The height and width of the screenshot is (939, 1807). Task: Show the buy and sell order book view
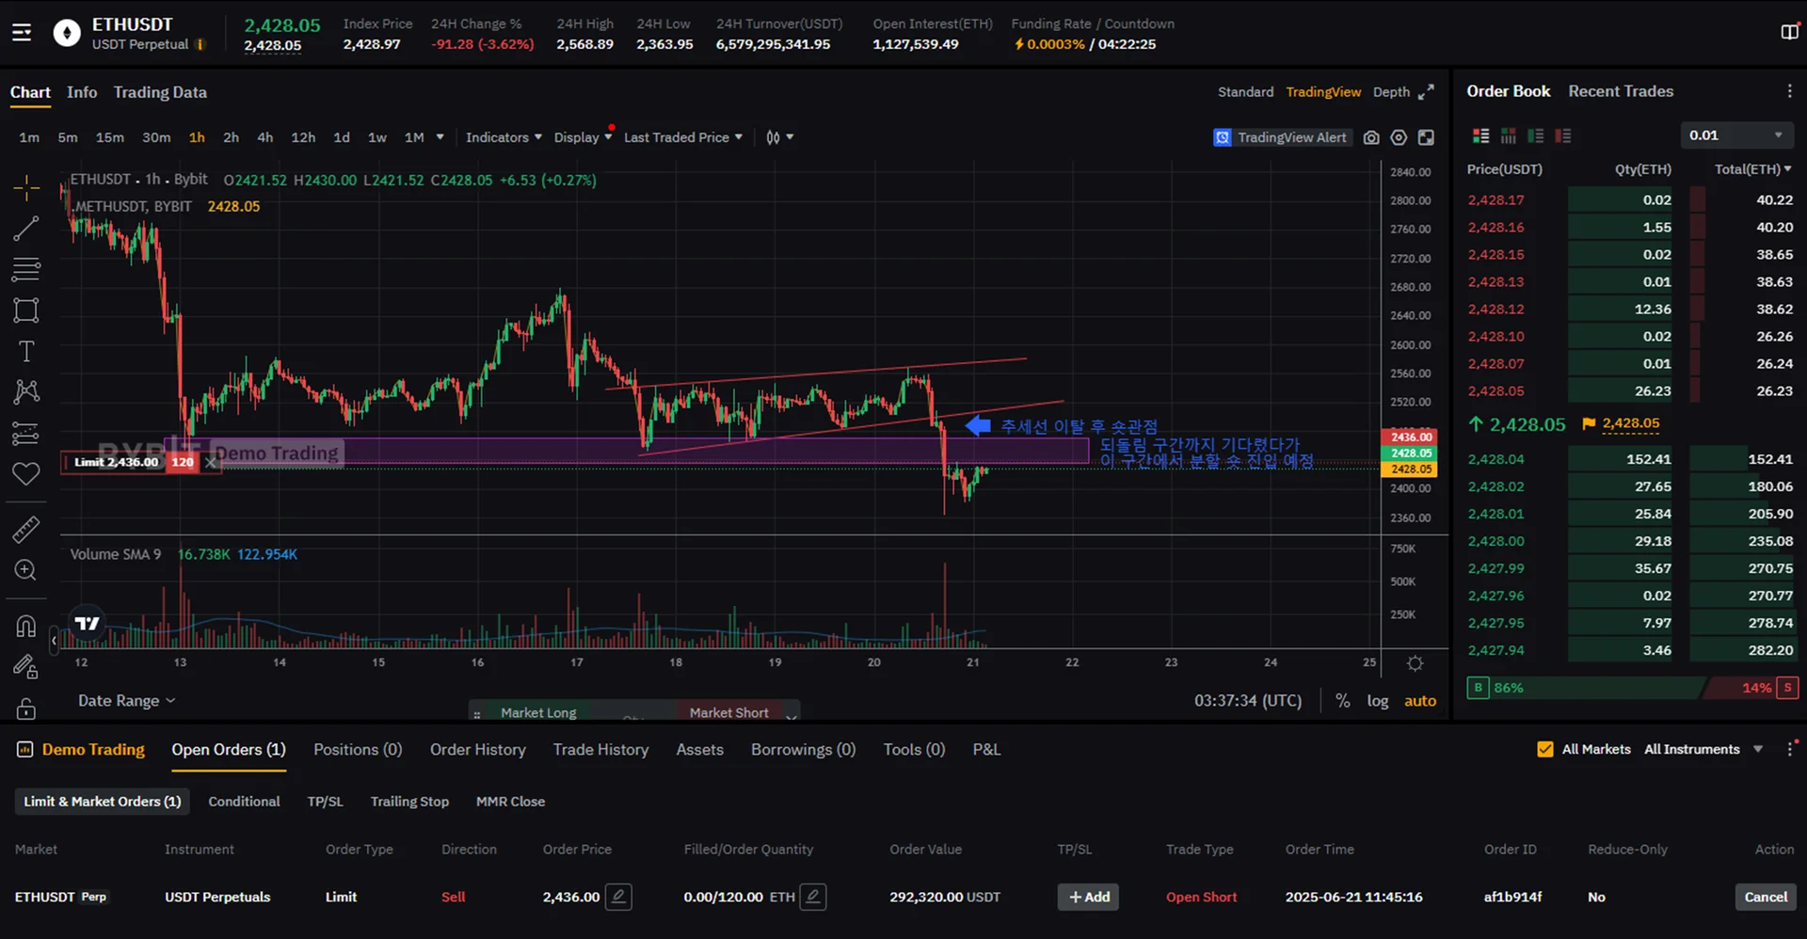point(1480,136)
